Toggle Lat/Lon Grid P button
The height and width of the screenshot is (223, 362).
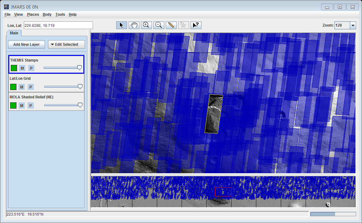pyautogui.click(x=31, y=87)
